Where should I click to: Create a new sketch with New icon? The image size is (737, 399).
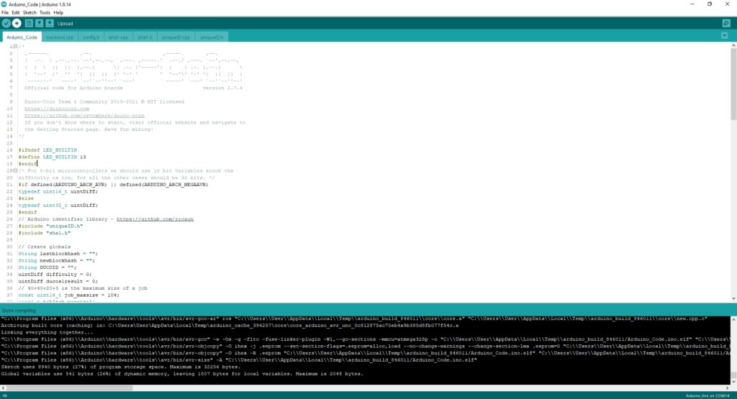click(x=29, y=23)
